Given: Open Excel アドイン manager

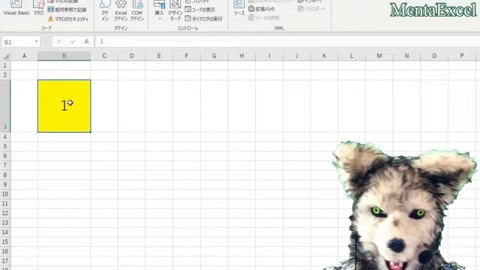Looking at the screenshot, I should coord(121,11).
